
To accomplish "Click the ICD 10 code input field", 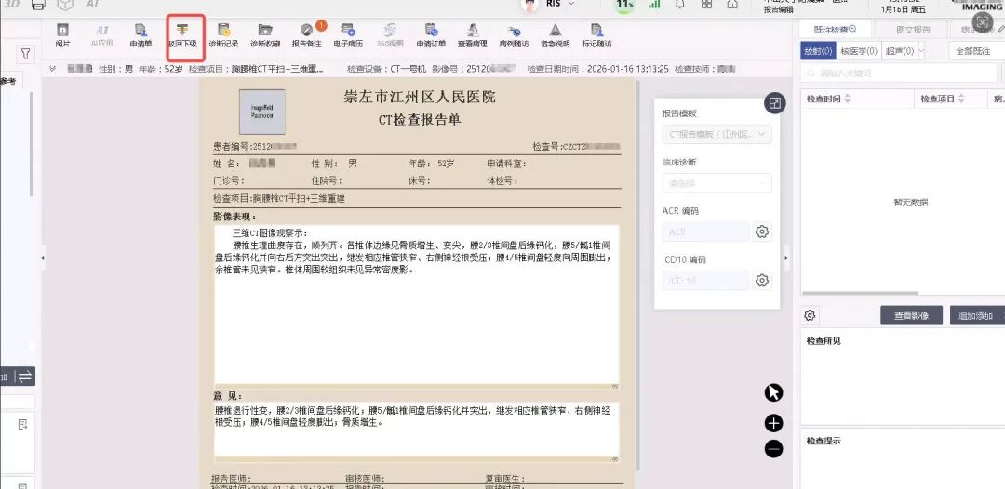I will coord(705,281).
